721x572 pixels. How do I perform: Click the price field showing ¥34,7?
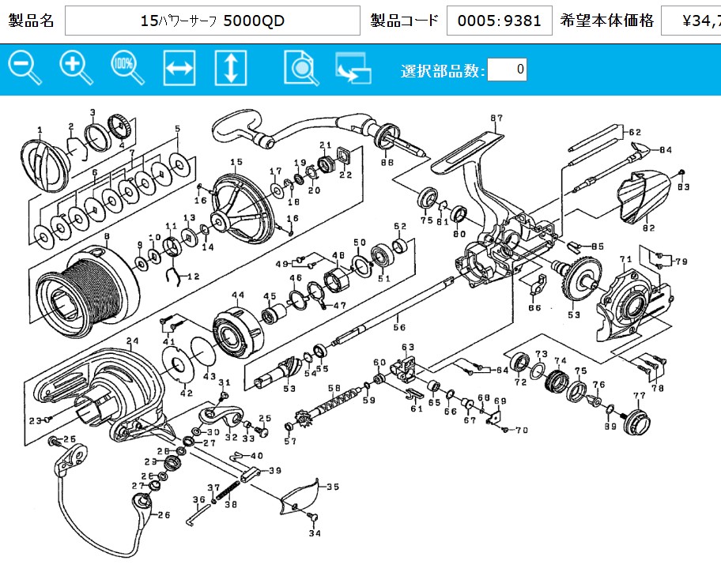click(x=691, y=21)
